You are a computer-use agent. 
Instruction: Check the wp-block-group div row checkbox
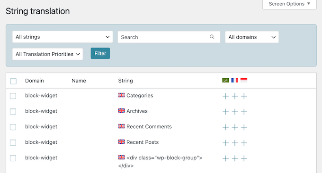tap(13, 158)
